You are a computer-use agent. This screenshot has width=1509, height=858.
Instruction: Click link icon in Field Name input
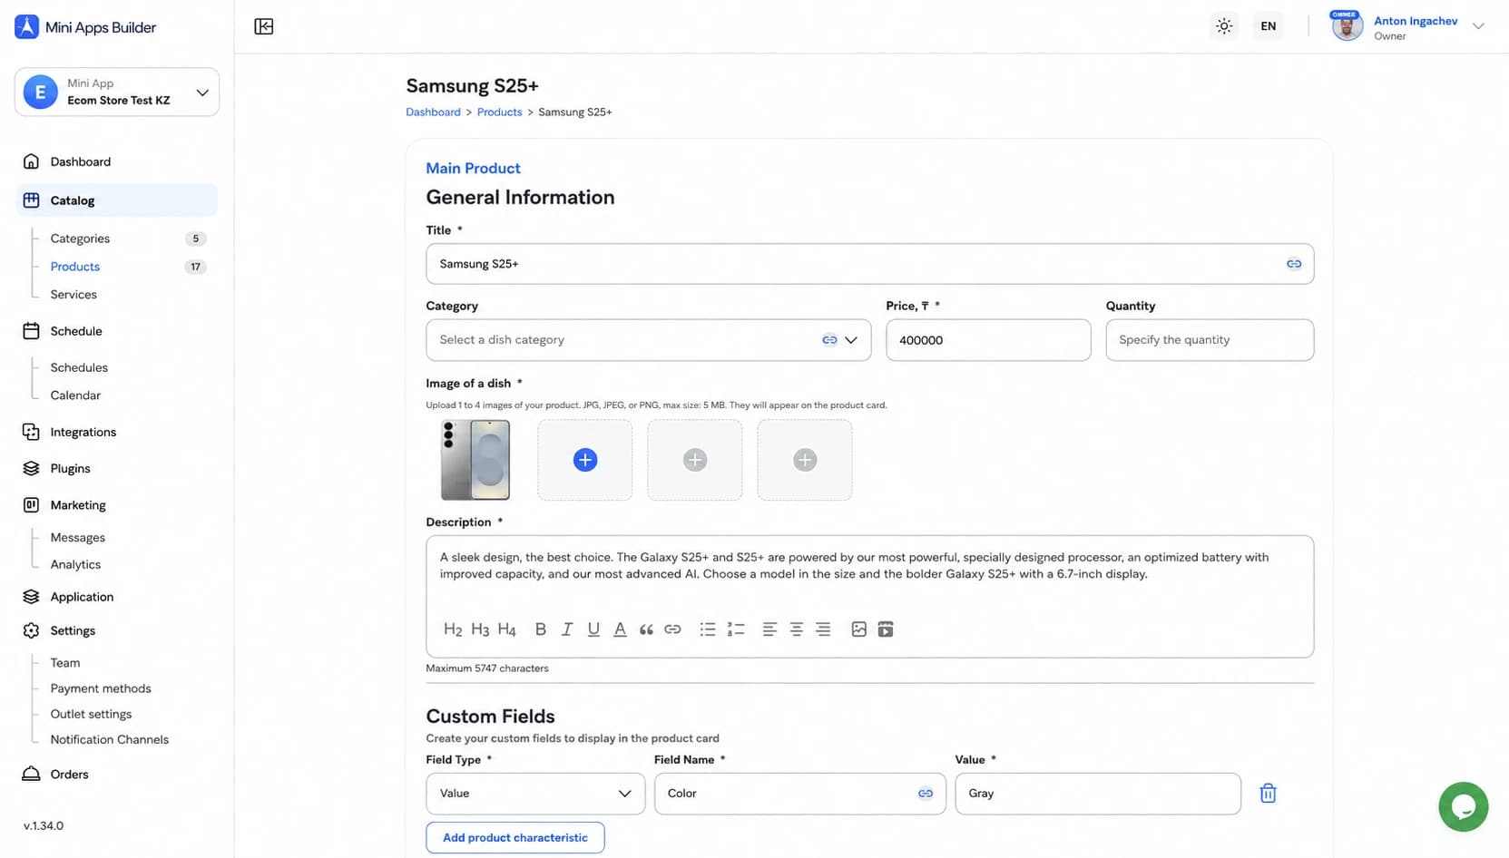pos(926,794)
